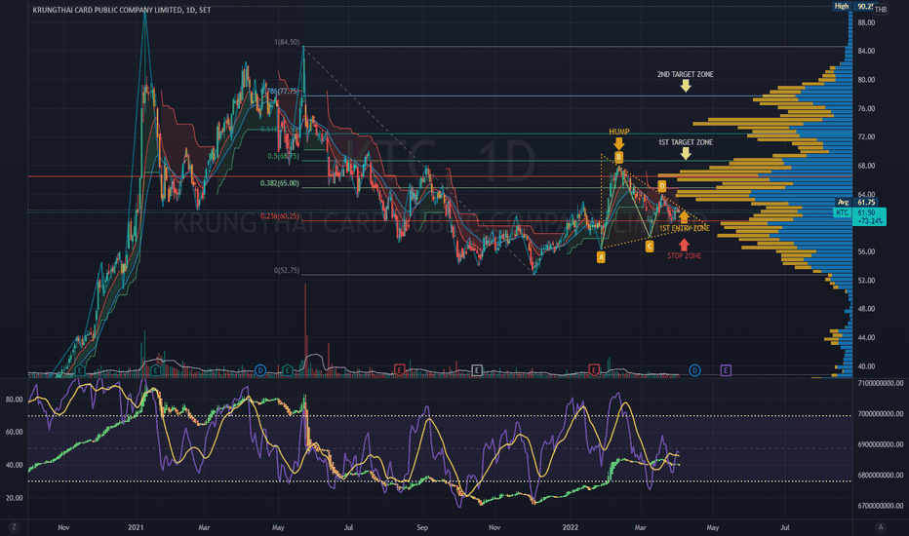909x536 pixels.
Task: Select the orange arrow below HUMP label
Action: coord(618,142)
